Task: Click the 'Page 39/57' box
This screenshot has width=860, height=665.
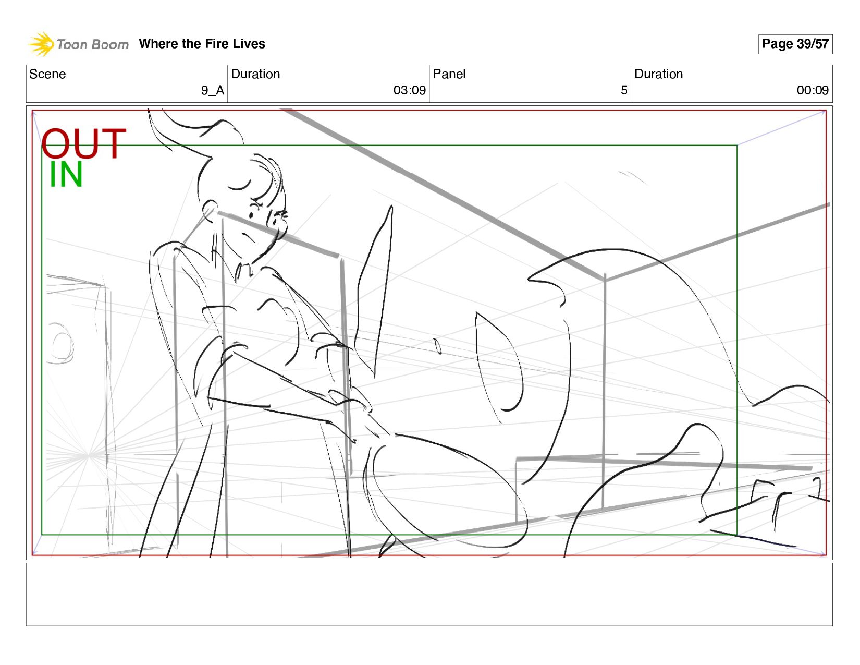Action: click(x=795, y=44)
